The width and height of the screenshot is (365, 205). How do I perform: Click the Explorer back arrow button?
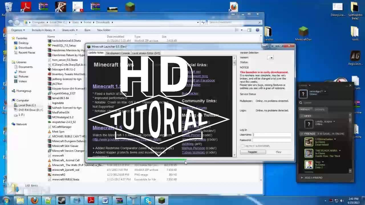[x=11, y=22]
